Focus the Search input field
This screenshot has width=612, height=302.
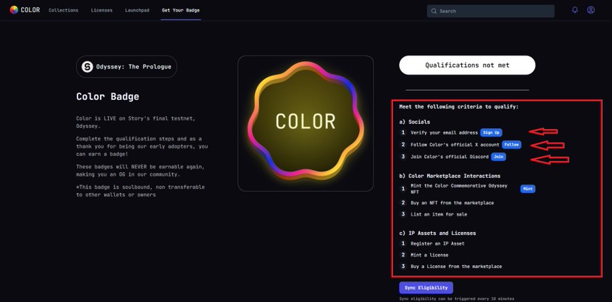coord(490,12)
